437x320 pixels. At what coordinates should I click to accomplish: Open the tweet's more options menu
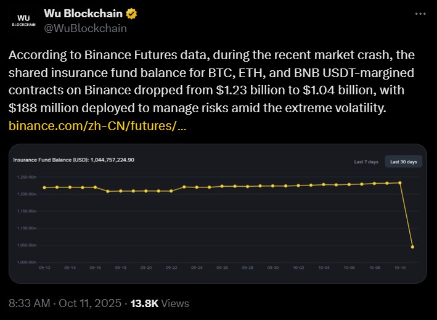[x=420, y=14]
